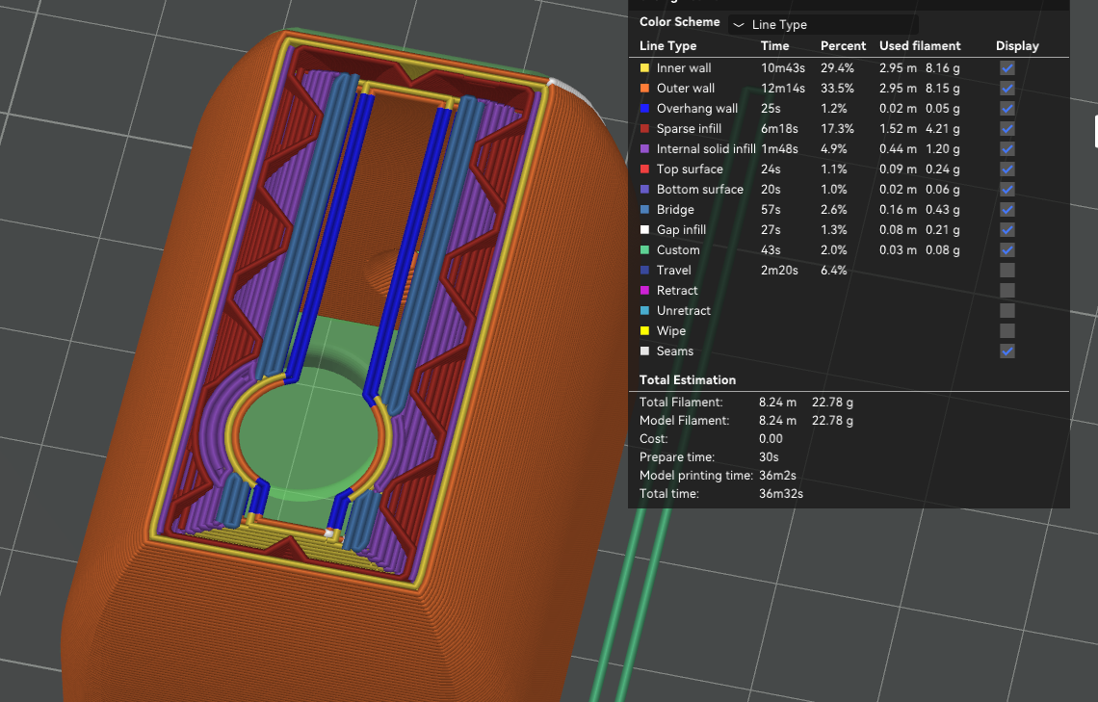
Task: Enable the Travel display checkbox
Action: (x=1007, y=271)
